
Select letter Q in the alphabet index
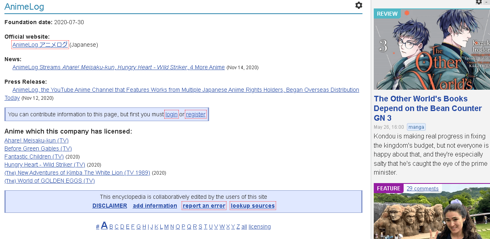point(189,227)
